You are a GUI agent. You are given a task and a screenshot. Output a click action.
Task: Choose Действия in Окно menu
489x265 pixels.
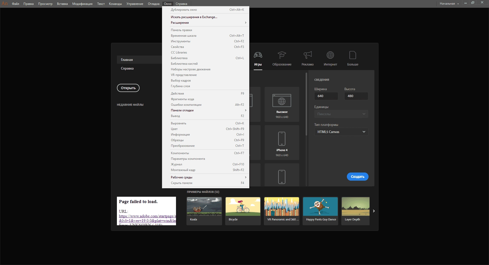click(206, 94)
